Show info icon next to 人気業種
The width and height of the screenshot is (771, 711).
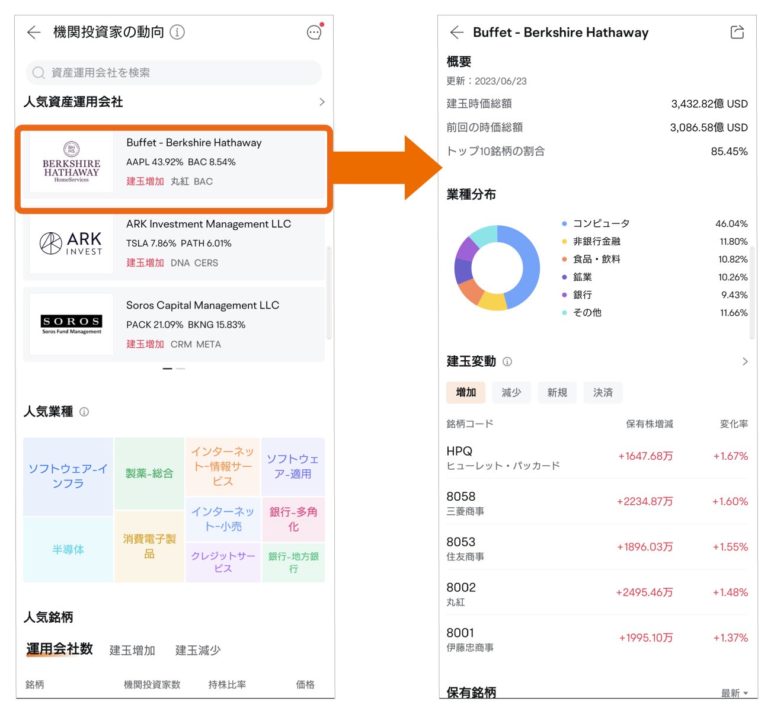[84, 412]
